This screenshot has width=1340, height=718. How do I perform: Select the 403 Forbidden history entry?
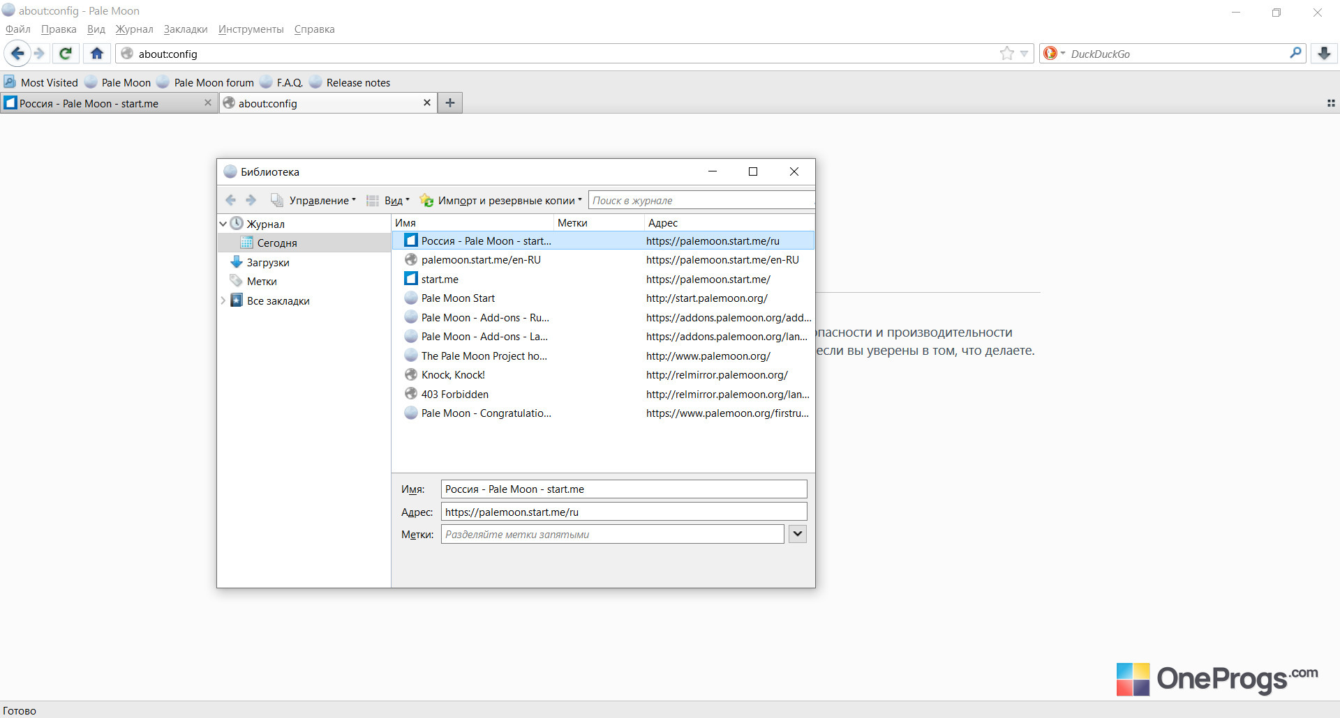point(603,394)
